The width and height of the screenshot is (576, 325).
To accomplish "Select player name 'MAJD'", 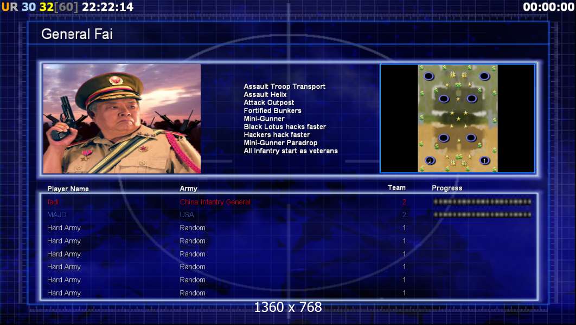I will tap(56, 215).
